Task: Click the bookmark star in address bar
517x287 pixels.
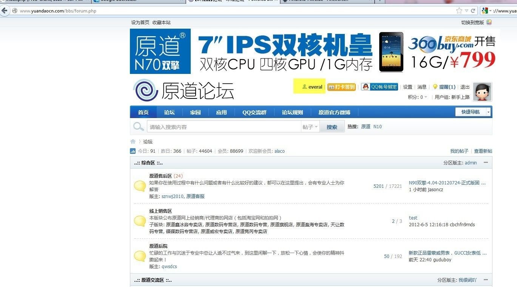Action: tap(459, 11)
